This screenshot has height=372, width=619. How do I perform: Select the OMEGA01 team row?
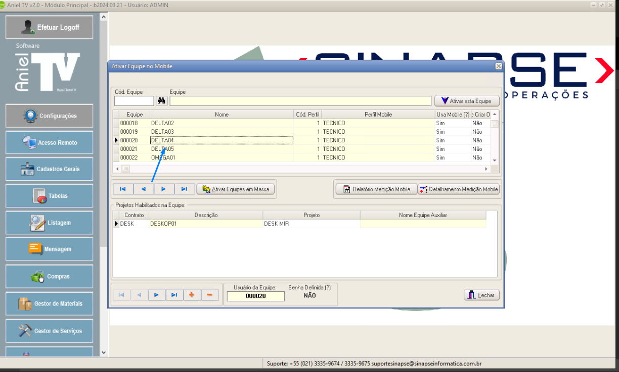222,157
